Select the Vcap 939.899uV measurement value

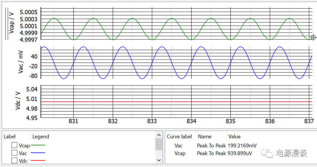coord(242,153)
